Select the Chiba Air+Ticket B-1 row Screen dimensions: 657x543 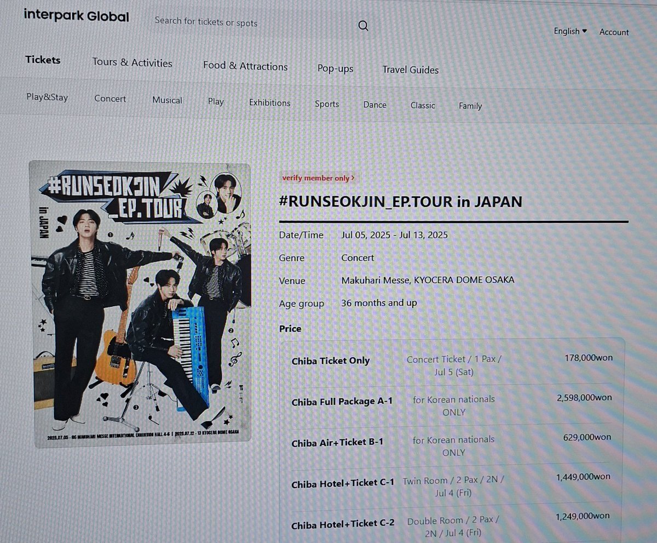(x=452, y=445)
